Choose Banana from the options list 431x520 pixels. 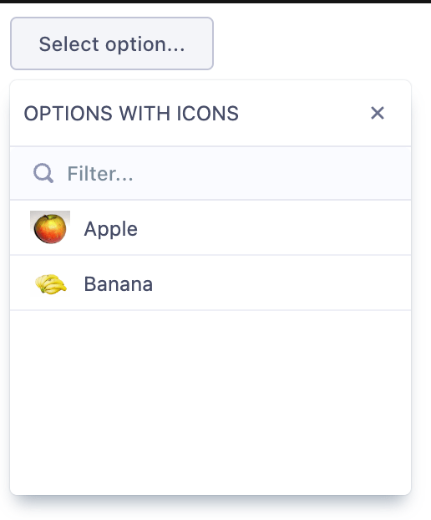pyautogui.click(x=210, y=283)
